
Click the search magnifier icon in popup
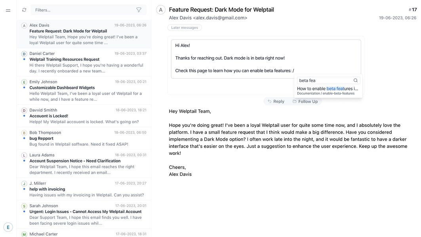356,80
